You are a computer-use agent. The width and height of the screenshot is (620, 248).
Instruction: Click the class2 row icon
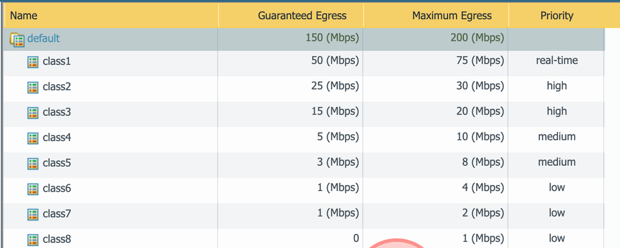point(33,87)
